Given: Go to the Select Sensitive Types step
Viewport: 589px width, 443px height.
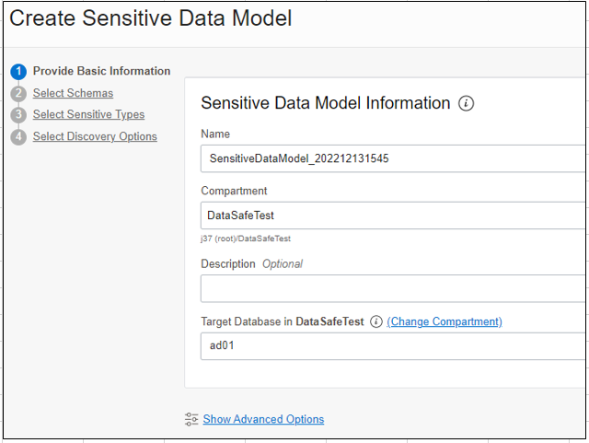Looking at the screenshot, I should [x=88, y=115].
